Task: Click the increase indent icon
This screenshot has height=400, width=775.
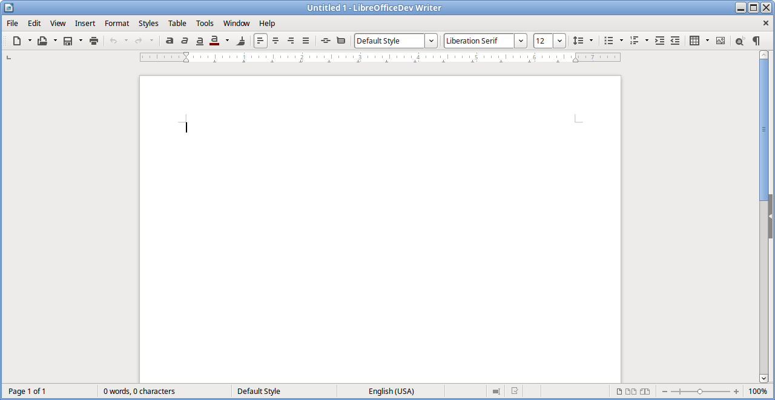Action: pyautogui.click(x=660, y=41)
